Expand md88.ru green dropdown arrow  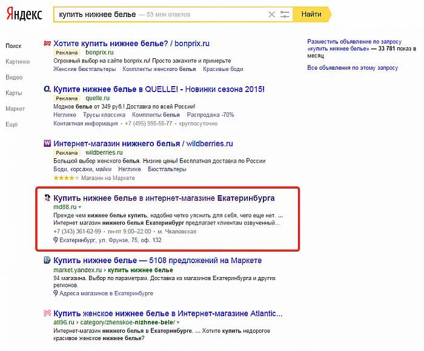(80, 207)
